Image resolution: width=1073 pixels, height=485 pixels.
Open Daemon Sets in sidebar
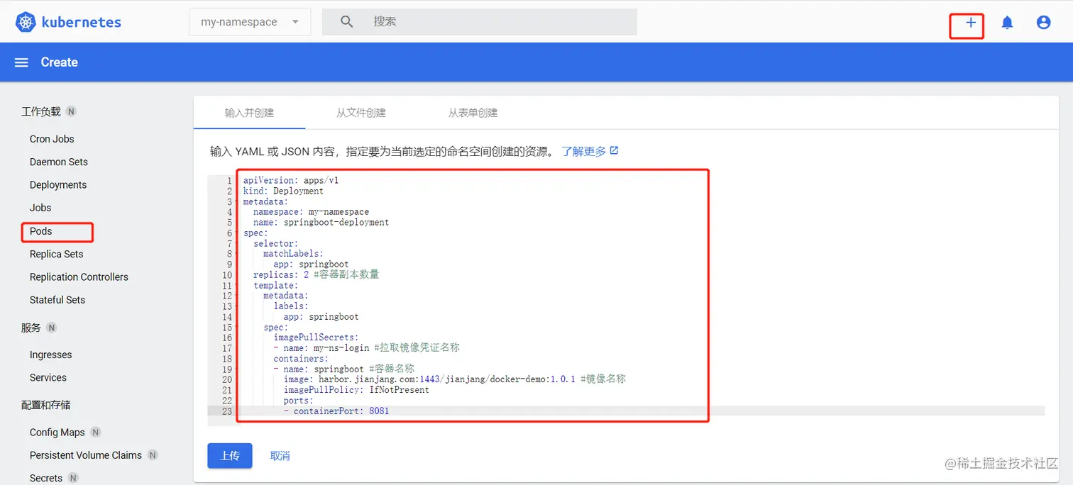click(x=59, y=162)
